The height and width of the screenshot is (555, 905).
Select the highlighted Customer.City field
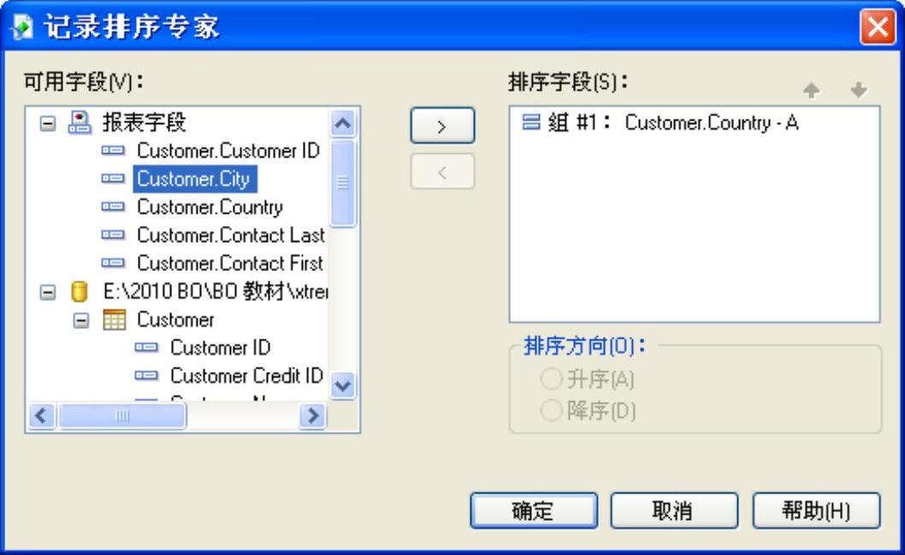pyautogui.click(x=195, y=179)
